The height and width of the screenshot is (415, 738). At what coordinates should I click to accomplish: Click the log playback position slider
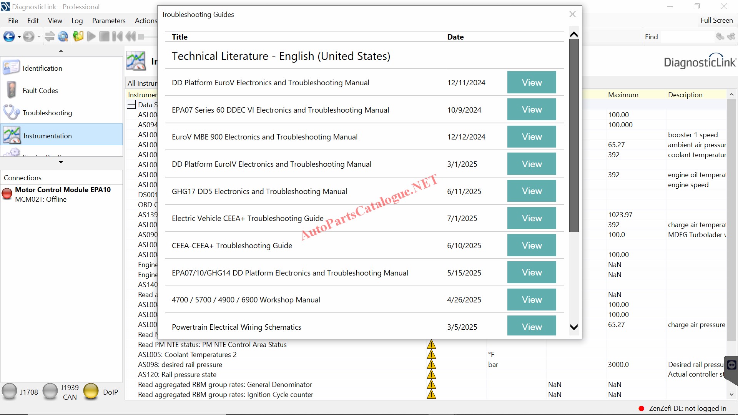click(141, 37)
